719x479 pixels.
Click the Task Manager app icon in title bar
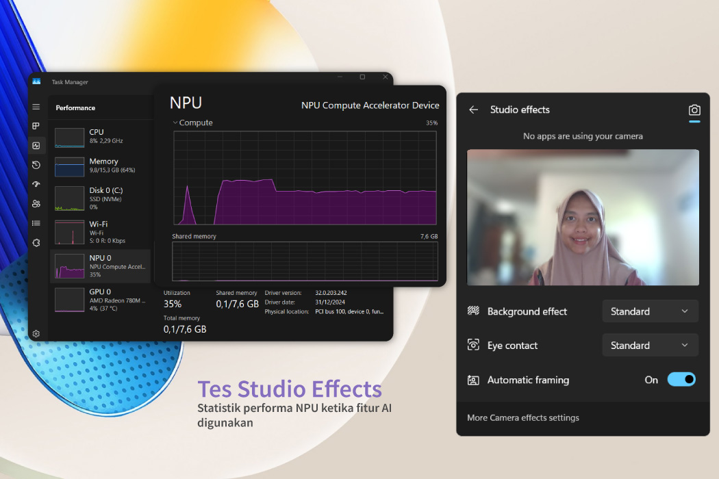click(37, 81)
